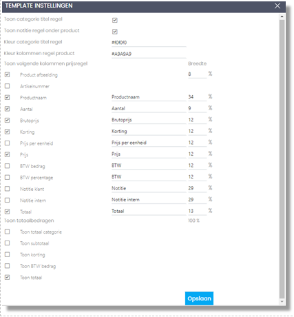Screen dimensions: 294x317
Task: Toggle Toon notitie regel onder product checkbox
Action: [115, 32]
